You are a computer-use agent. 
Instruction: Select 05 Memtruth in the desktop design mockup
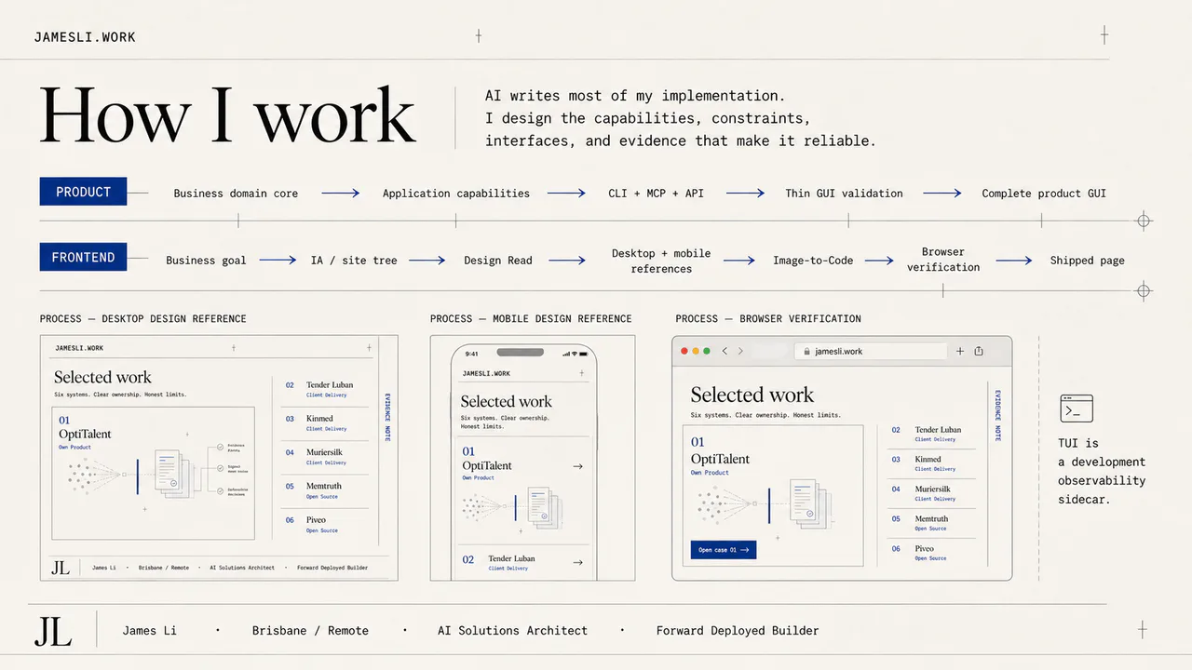coord(324,490)
